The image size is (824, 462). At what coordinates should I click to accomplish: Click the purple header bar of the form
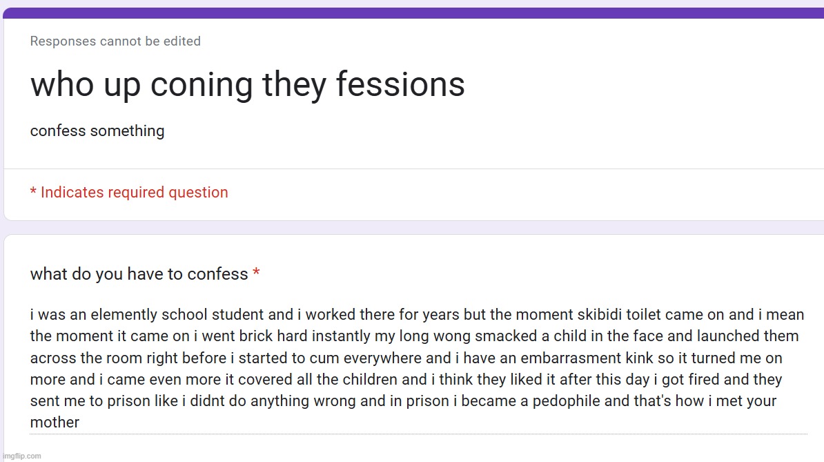click(413, 13)
